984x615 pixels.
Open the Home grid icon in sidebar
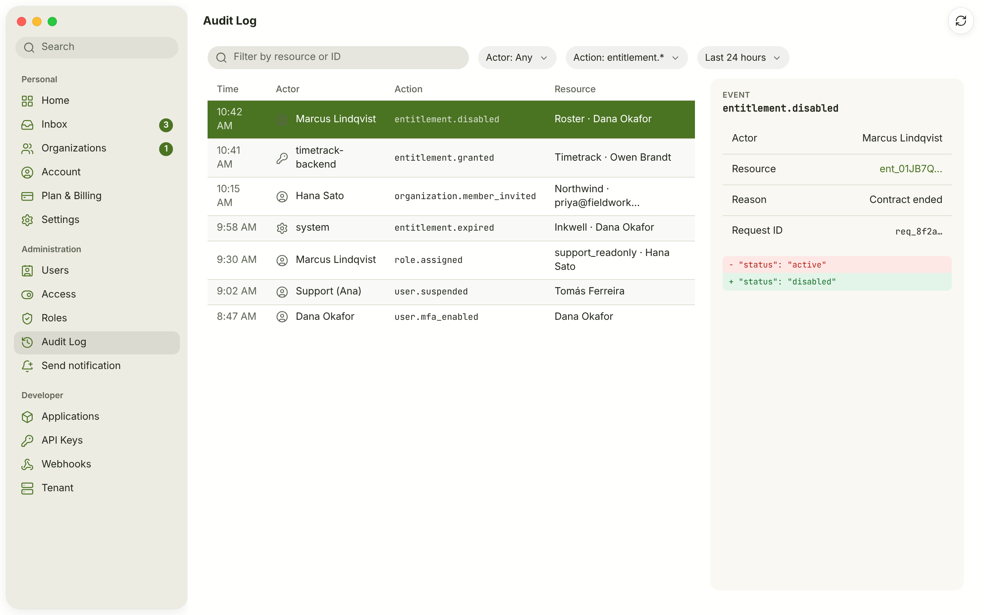pyautogui.click(x=27, y=101)
